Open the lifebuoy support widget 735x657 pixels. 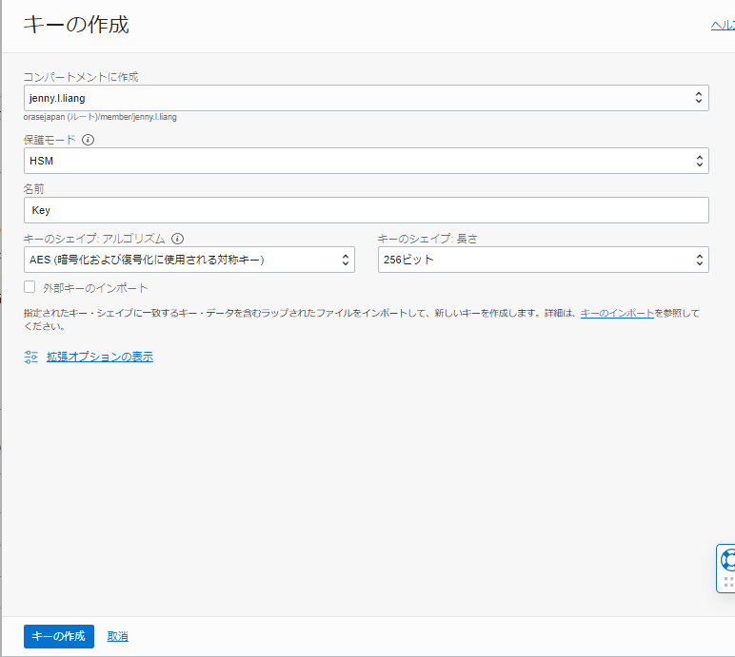728,560
